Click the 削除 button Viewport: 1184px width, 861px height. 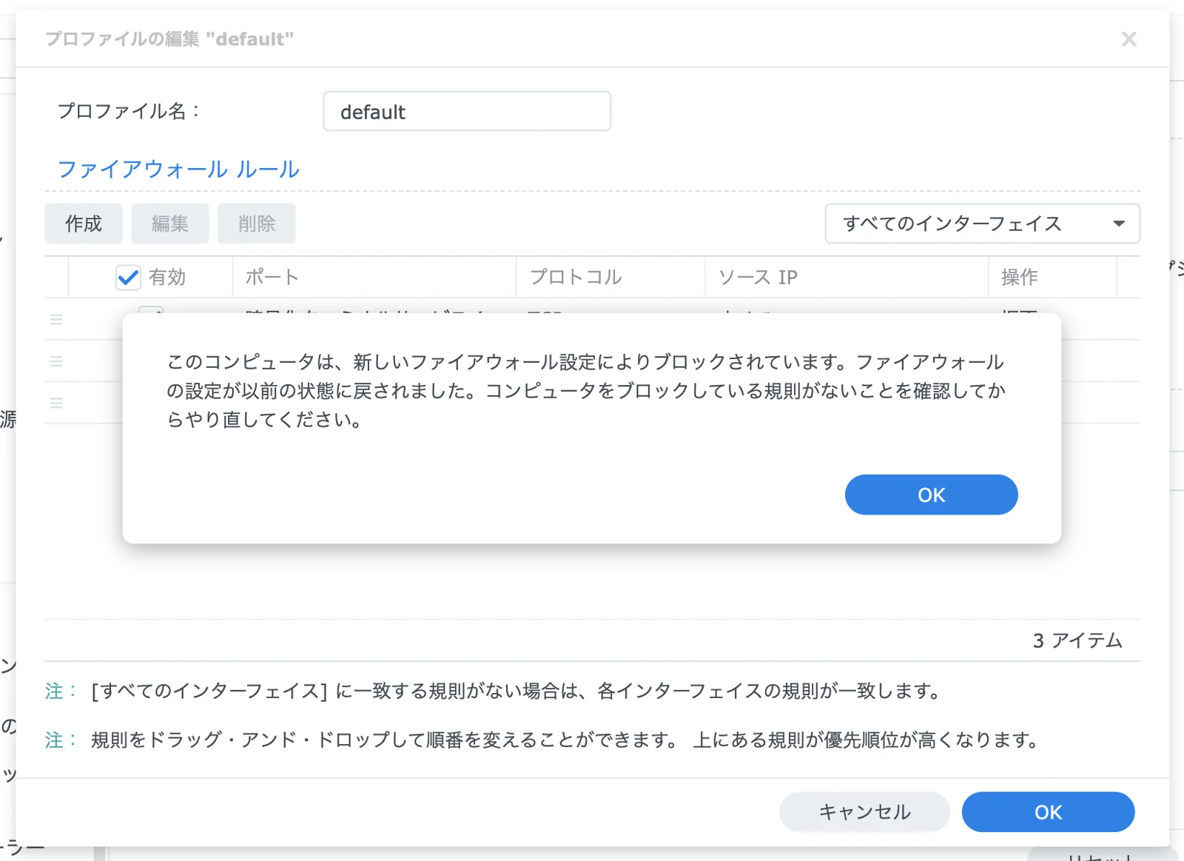tap(257, 224)
